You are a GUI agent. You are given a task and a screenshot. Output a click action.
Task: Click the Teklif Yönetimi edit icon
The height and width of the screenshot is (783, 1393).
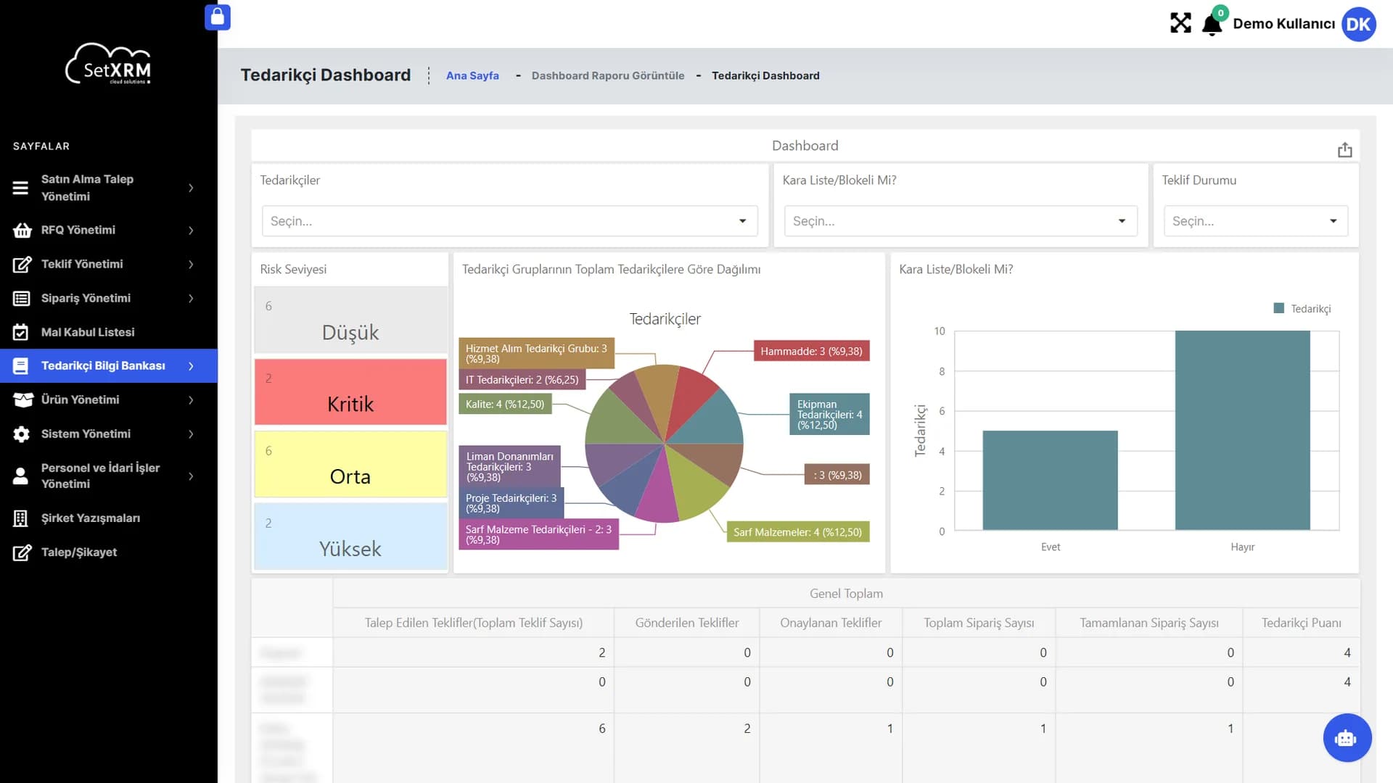22,264
